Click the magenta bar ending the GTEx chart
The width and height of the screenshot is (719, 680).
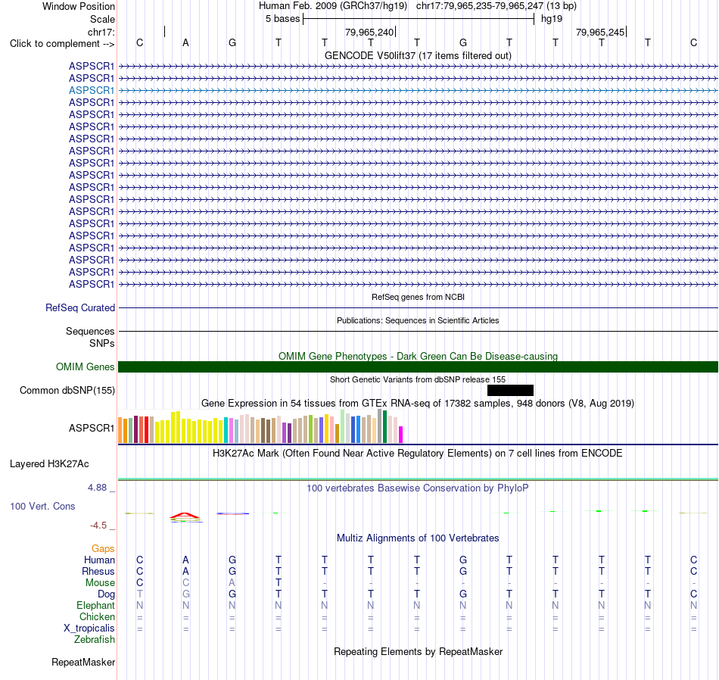click(401, 435)
